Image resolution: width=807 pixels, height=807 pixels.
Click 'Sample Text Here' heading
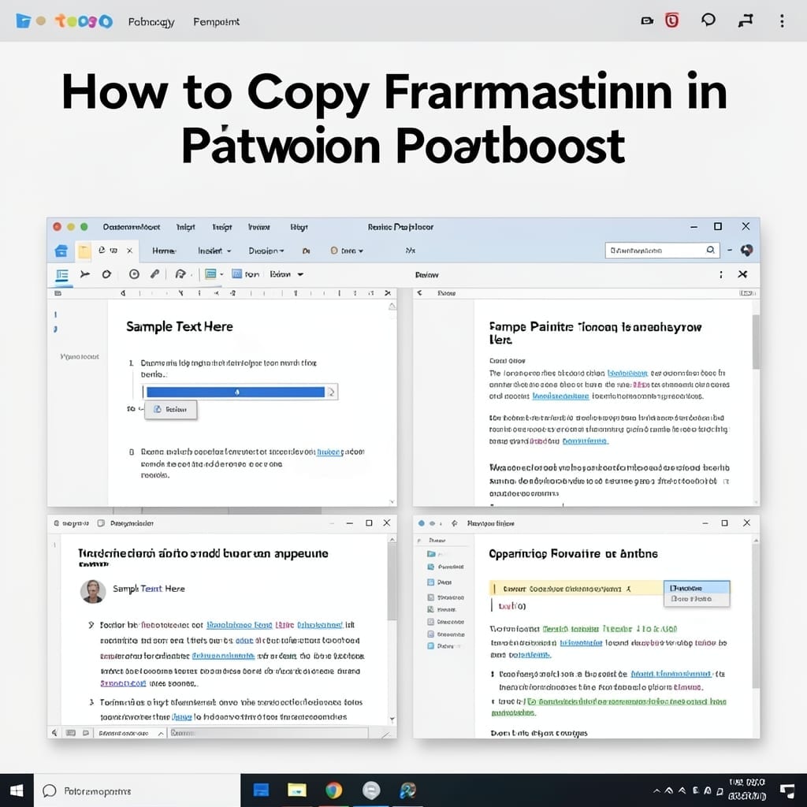(179, 327)
